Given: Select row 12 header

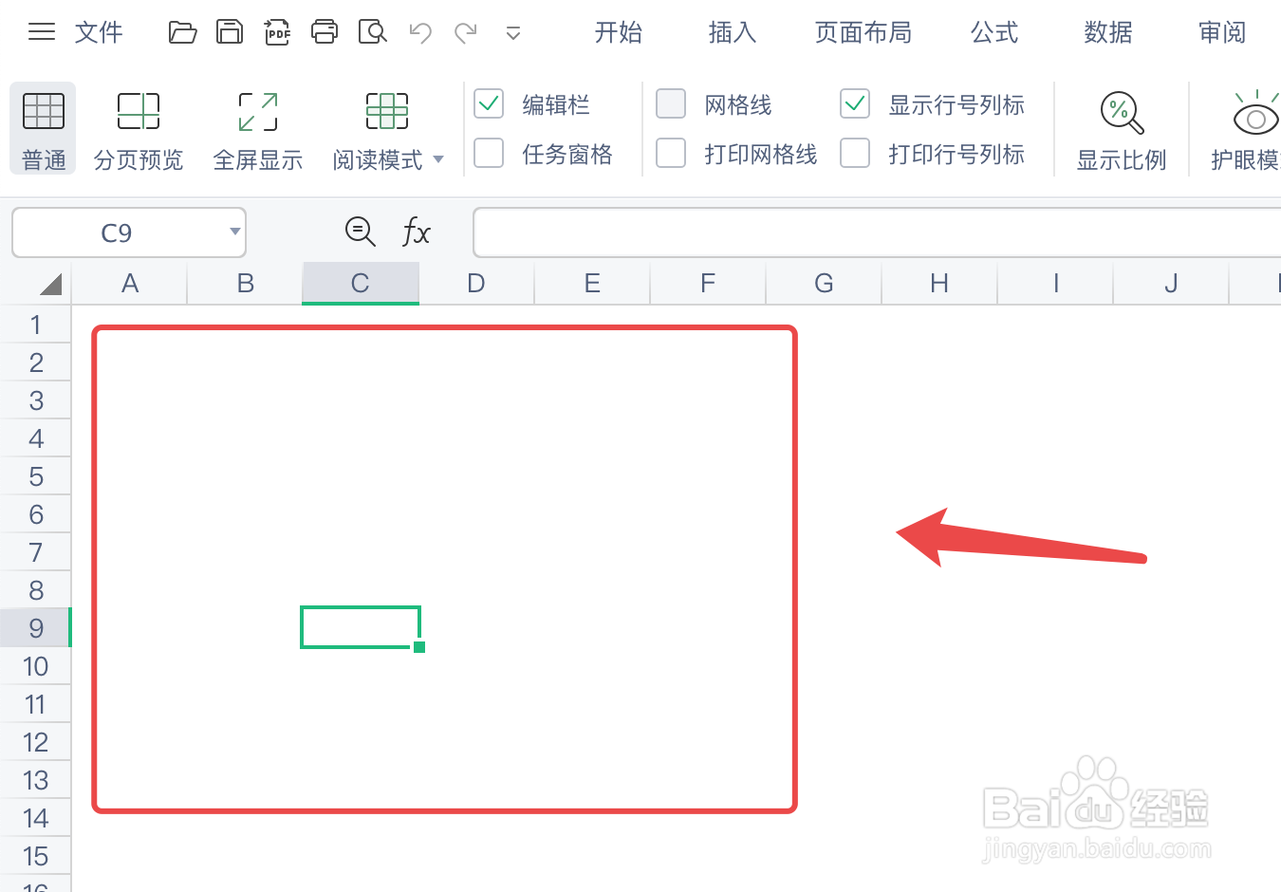Looking at the screenshot, I should point(36,742).
